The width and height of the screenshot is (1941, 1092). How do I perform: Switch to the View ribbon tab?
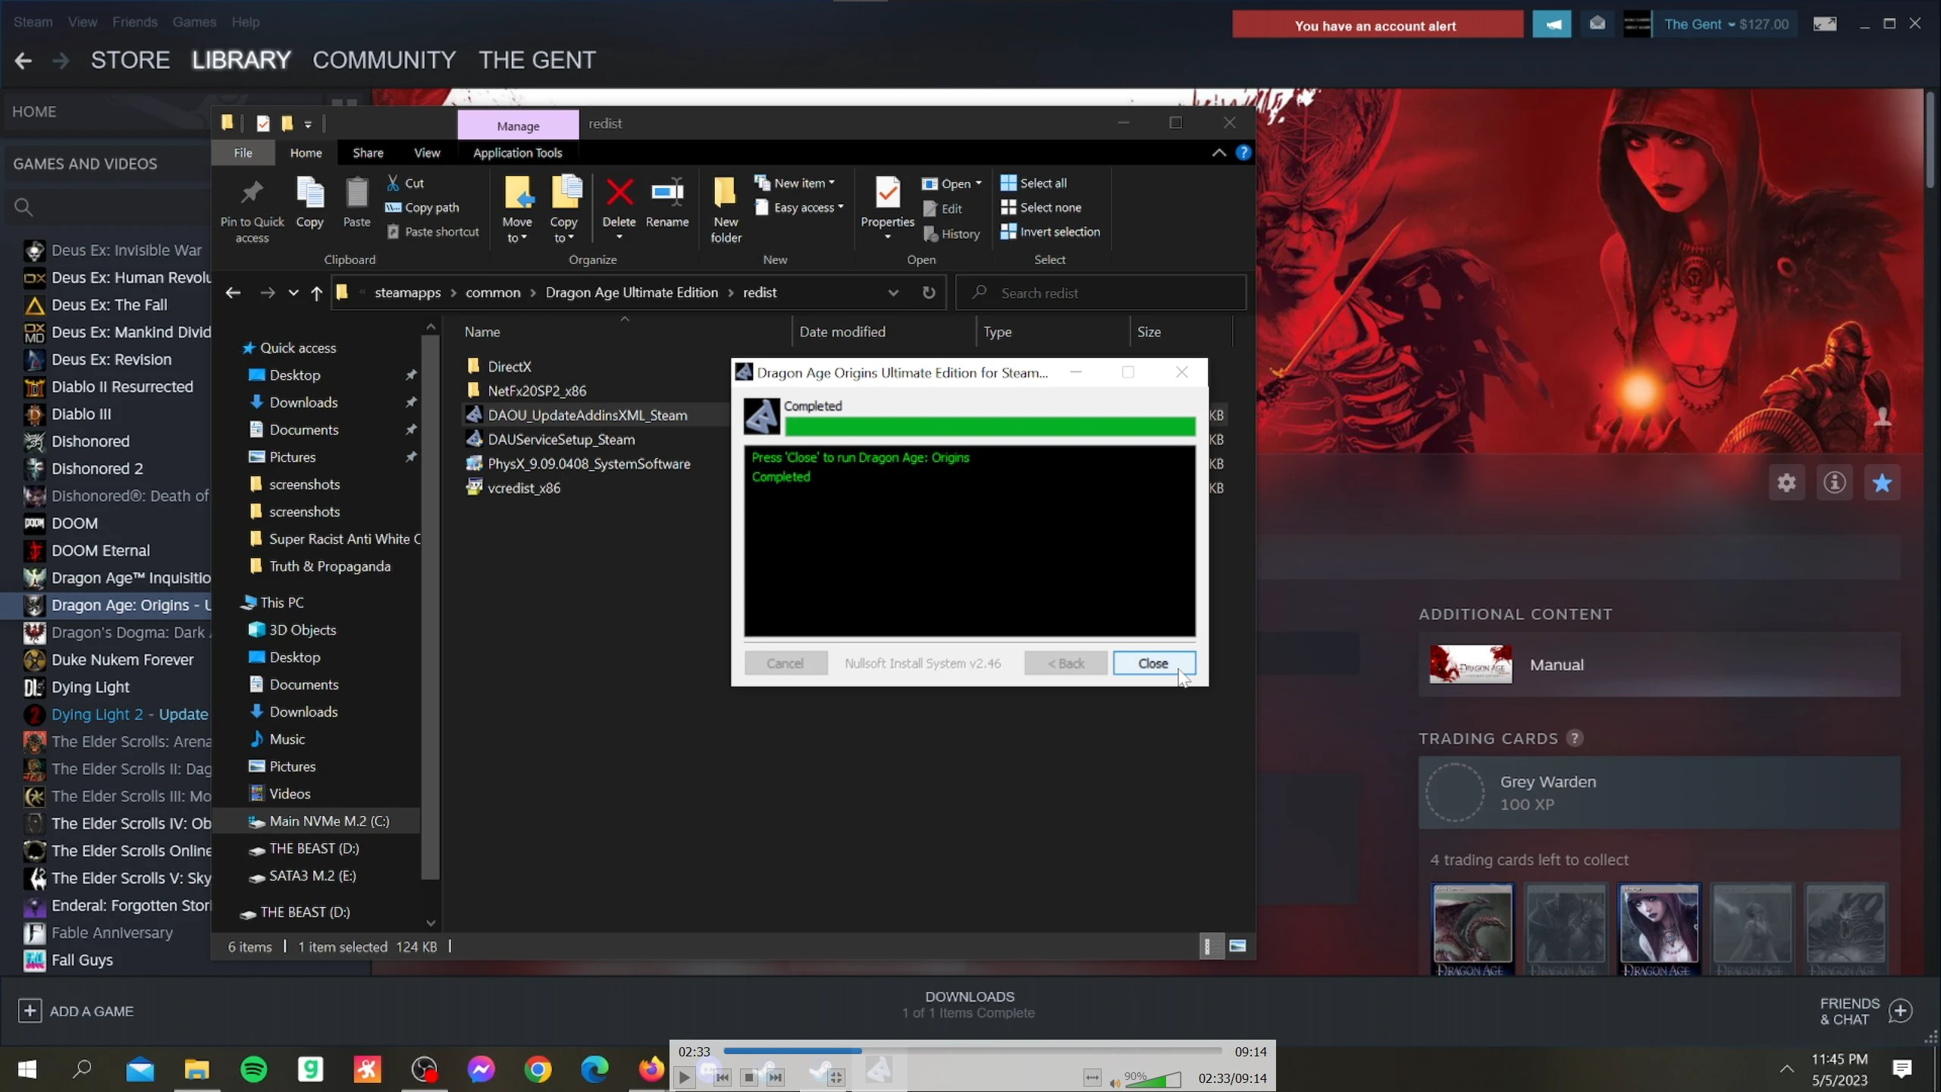(427, 153)
